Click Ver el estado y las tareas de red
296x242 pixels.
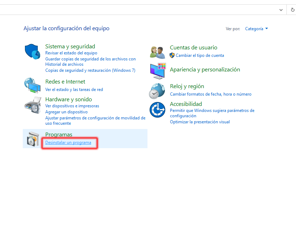coord(74,90)
